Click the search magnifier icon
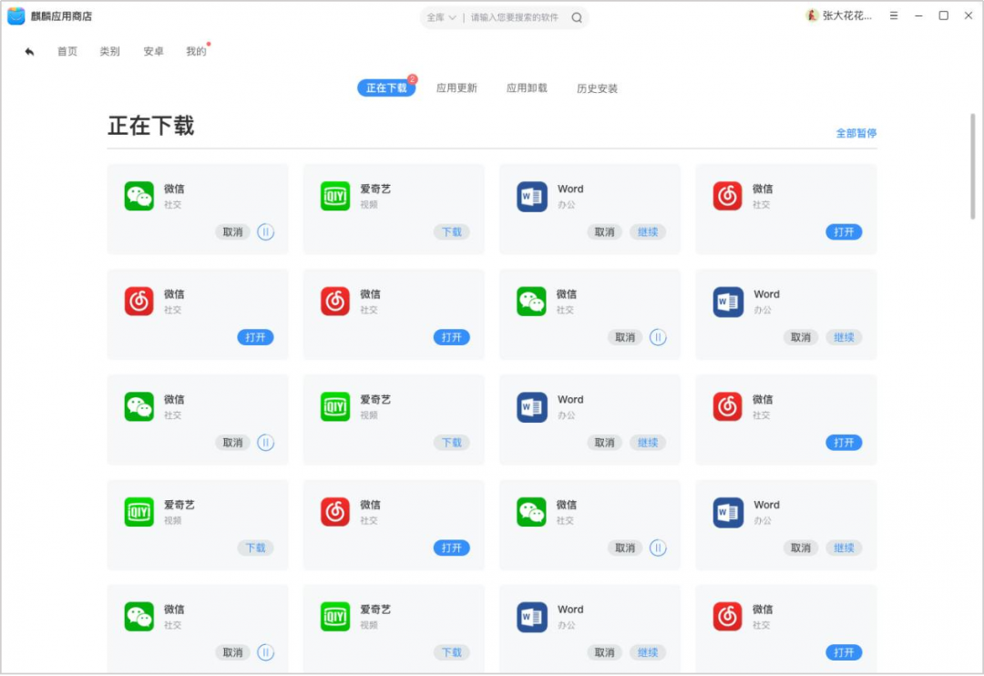The image size is (984, 676). click(x=576, y=16)
